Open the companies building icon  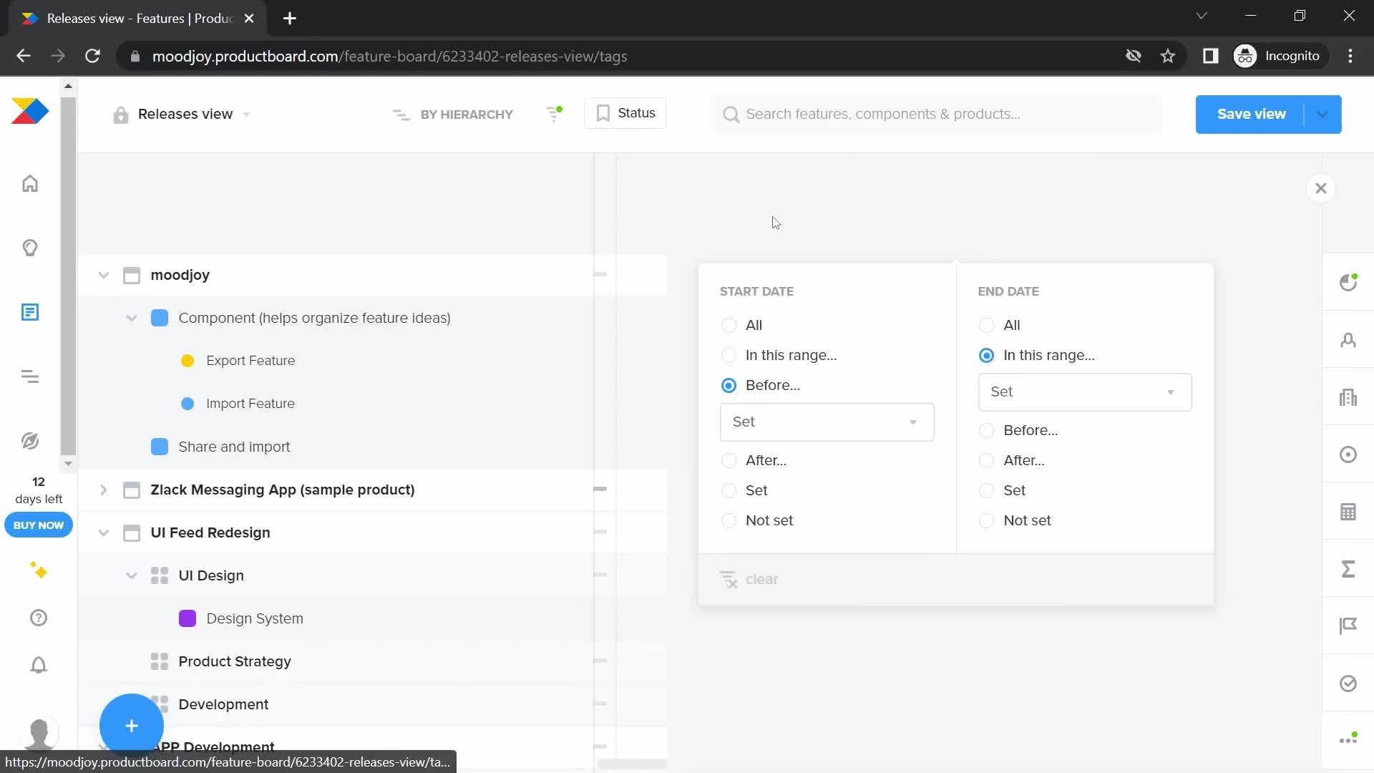1348,397
